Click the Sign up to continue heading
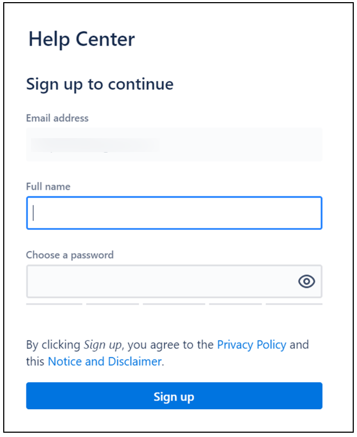 (100, 84)
